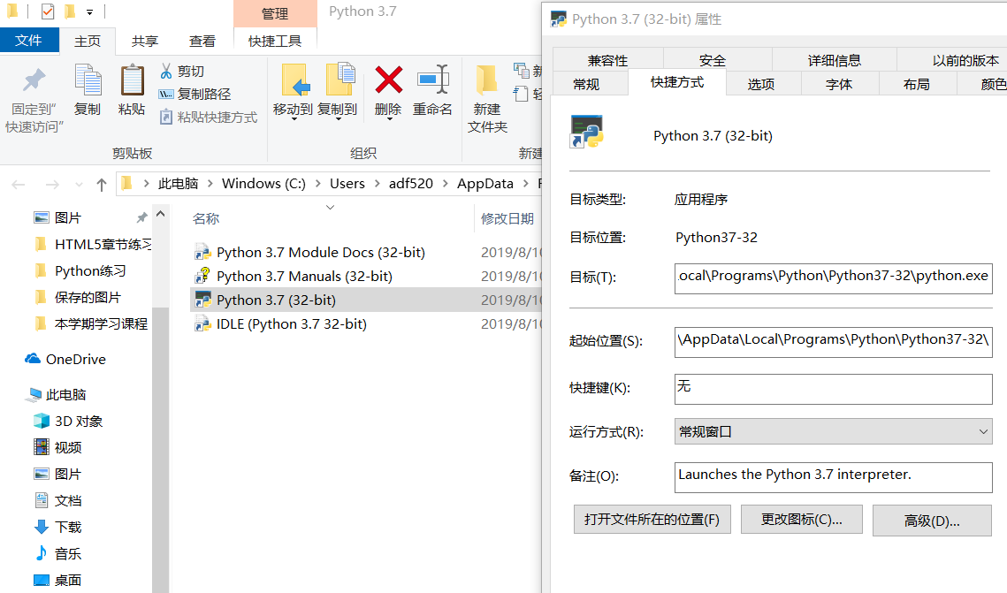Select IDLE (Python 3.7 32-bit) file name

click(x=292, y=324)
